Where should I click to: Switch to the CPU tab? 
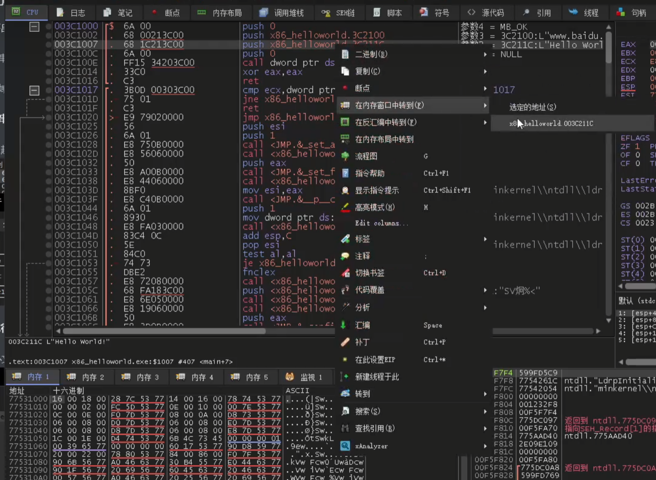[26, 12]
